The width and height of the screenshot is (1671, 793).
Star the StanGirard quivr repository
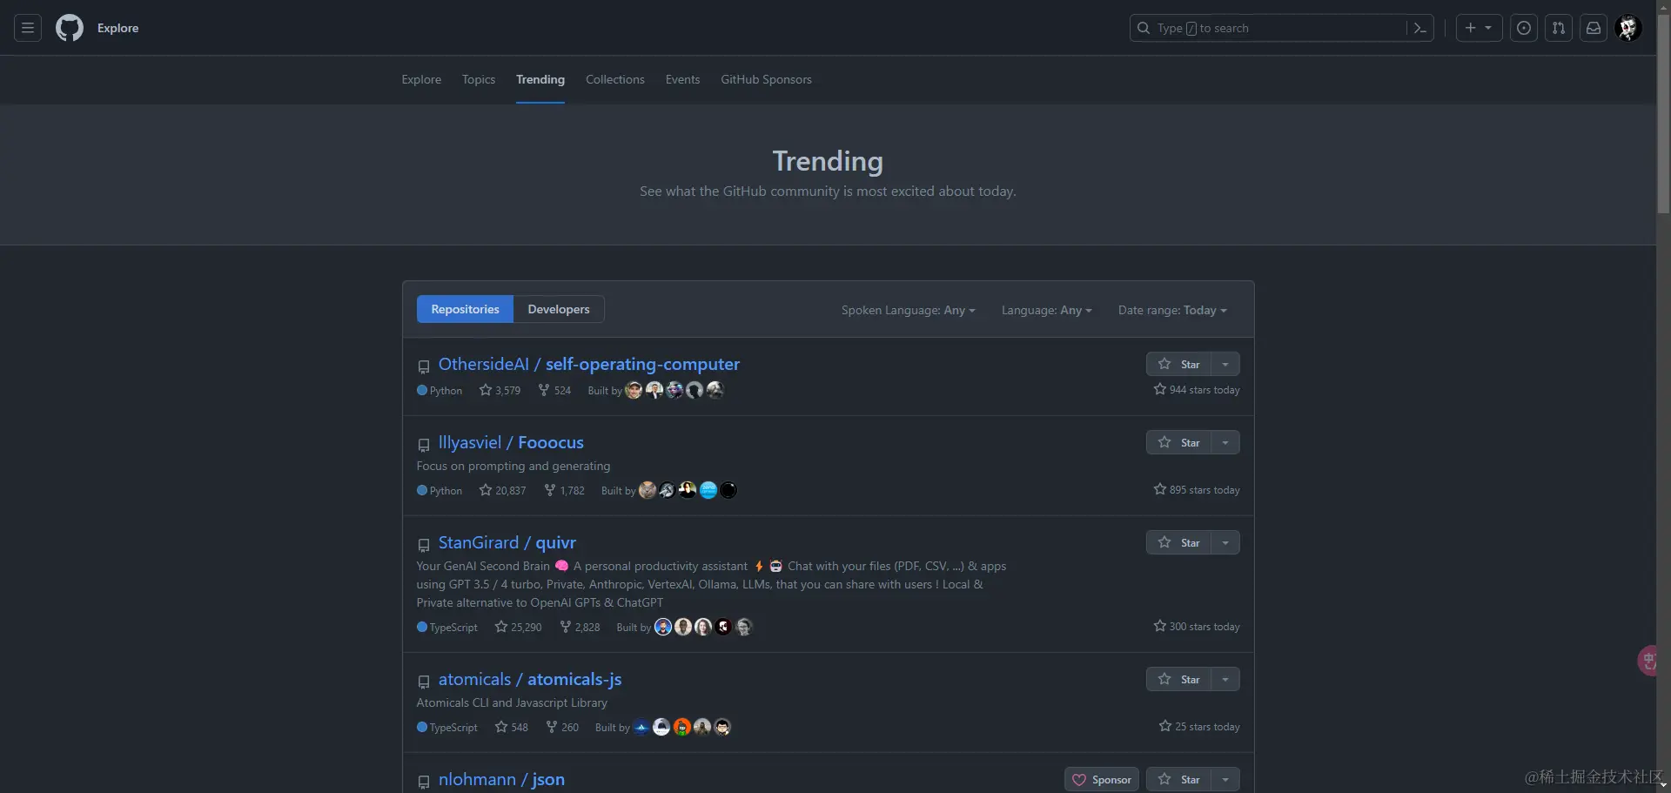1178,542
